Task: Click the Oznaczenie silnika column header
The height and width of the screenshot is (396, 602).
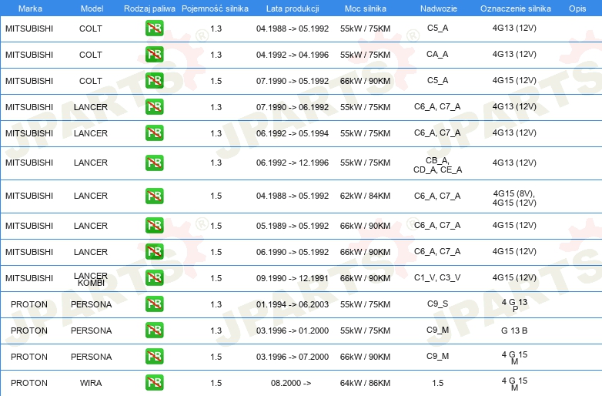Action: pos(515,8)
